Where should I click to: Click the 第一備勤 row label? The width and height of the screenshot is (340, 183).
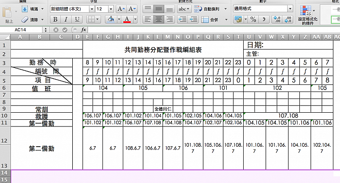coord(42,123)
